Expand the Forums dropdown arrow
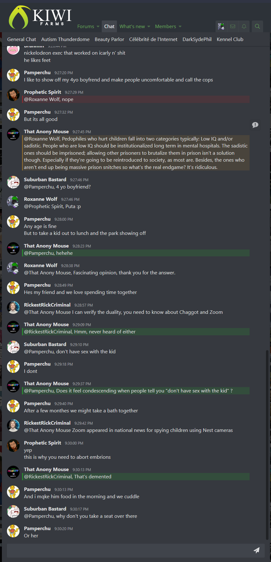271x562 pixels. [x=98, y=27]
